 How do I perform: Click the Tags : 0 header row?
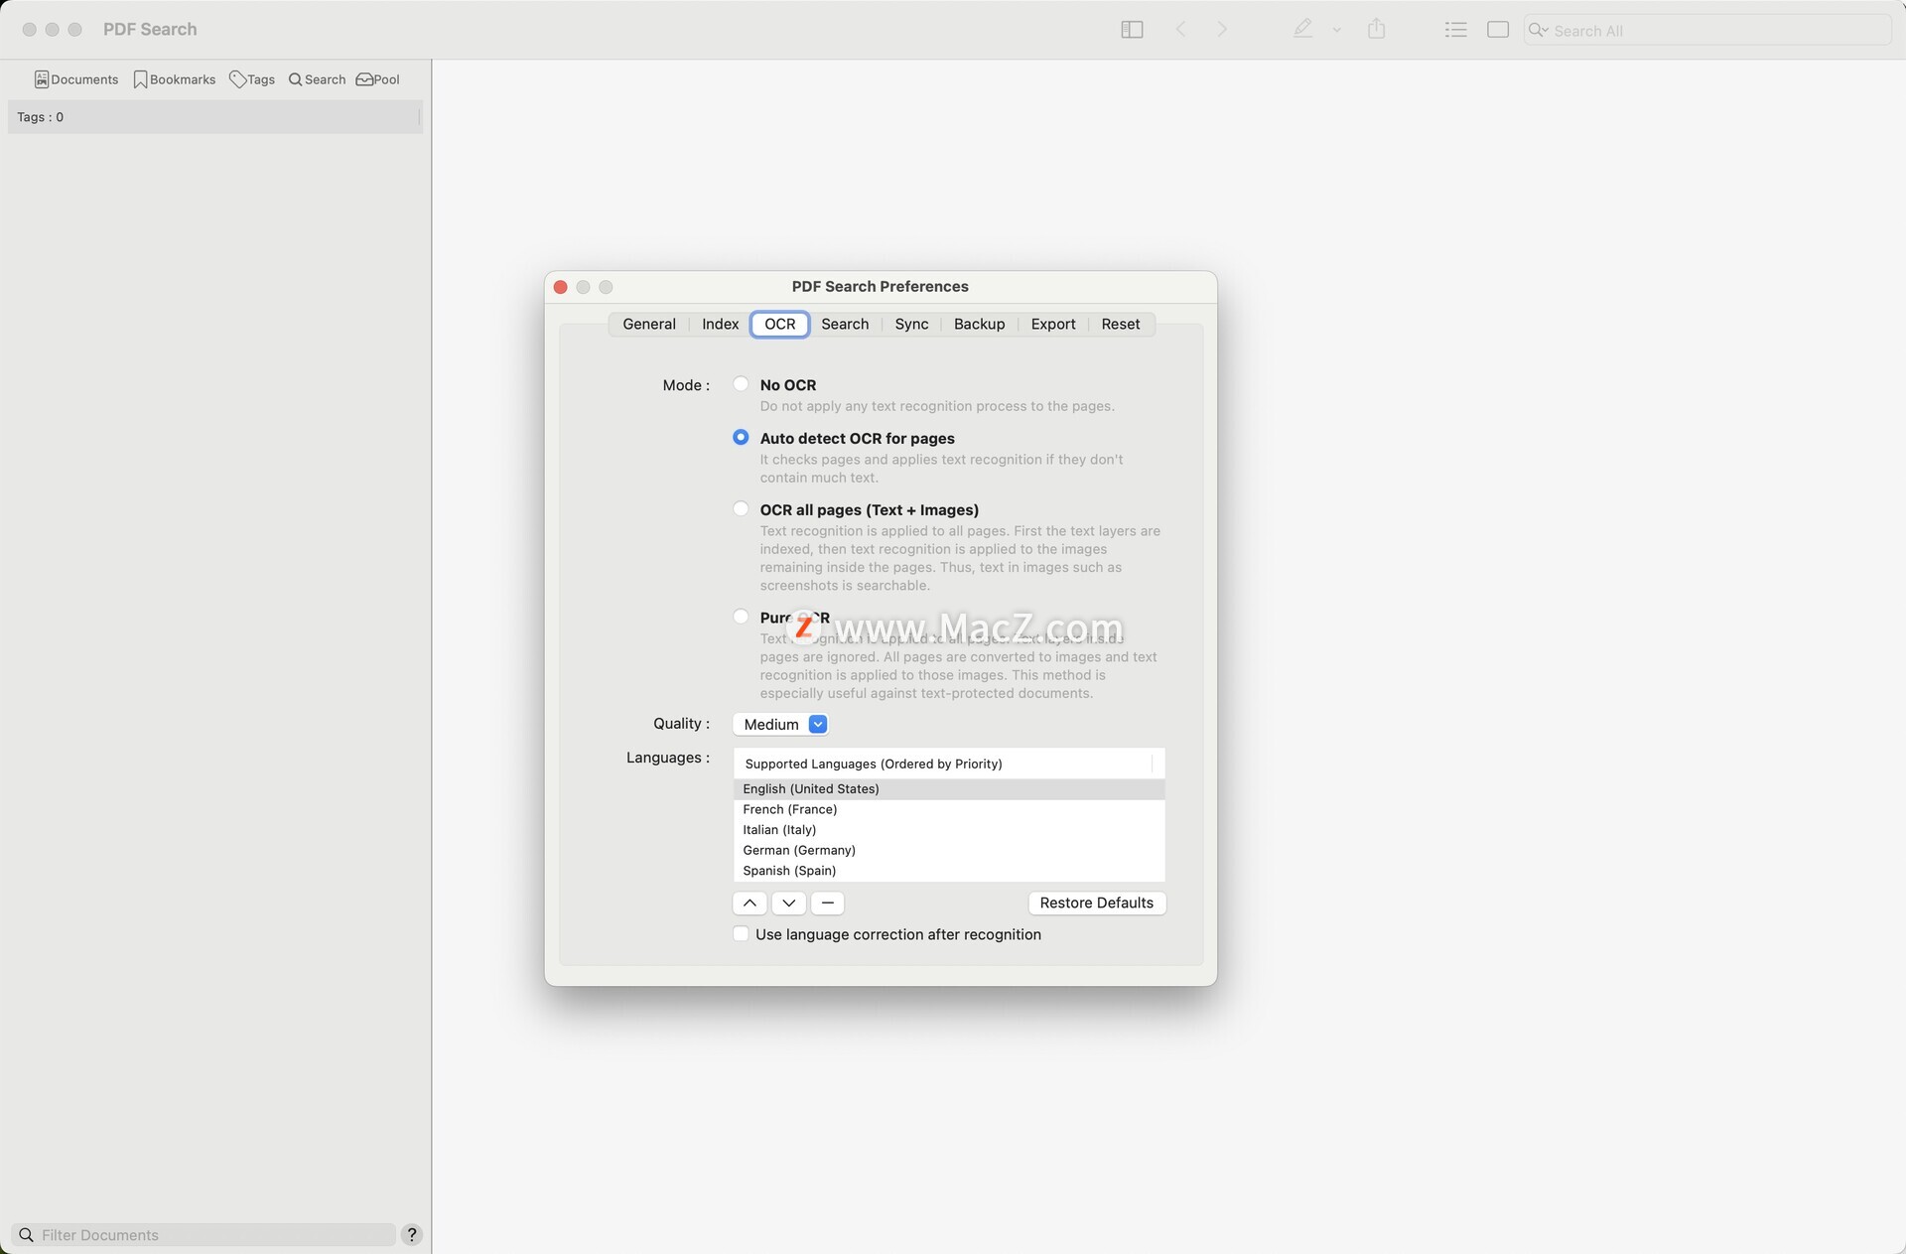pyautogui.click(x=214, y=117)
